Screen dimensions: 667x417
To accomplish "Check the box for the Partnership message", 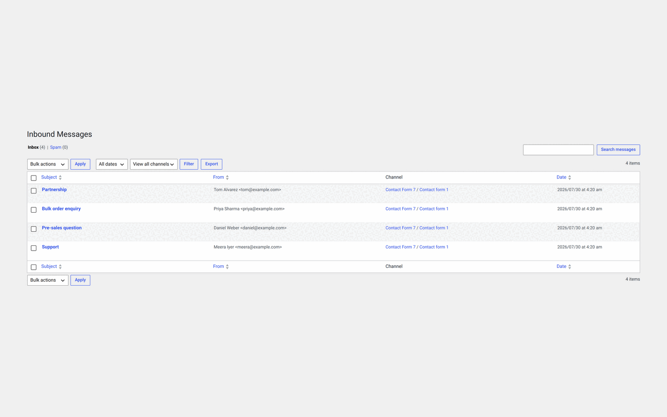I will point(34,191).
